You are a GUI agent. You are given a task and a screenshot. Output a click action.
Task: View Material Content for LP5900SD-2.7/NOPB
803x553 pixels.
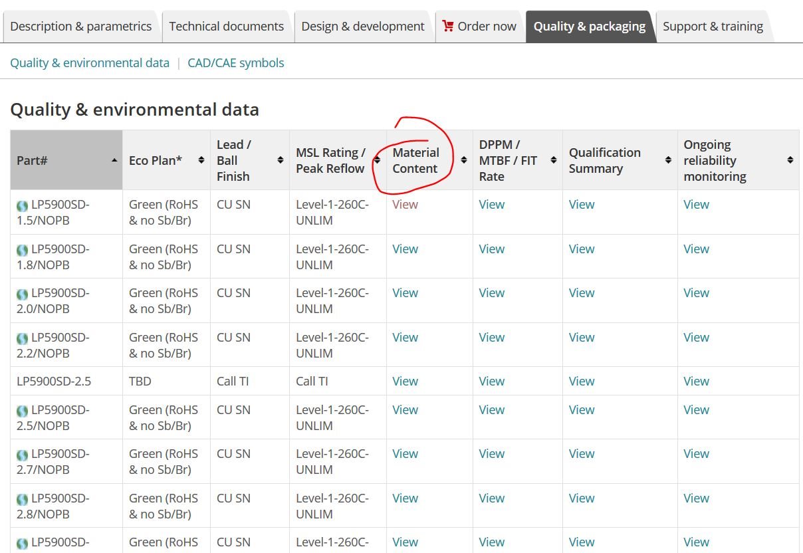click(x=405, y=454)
